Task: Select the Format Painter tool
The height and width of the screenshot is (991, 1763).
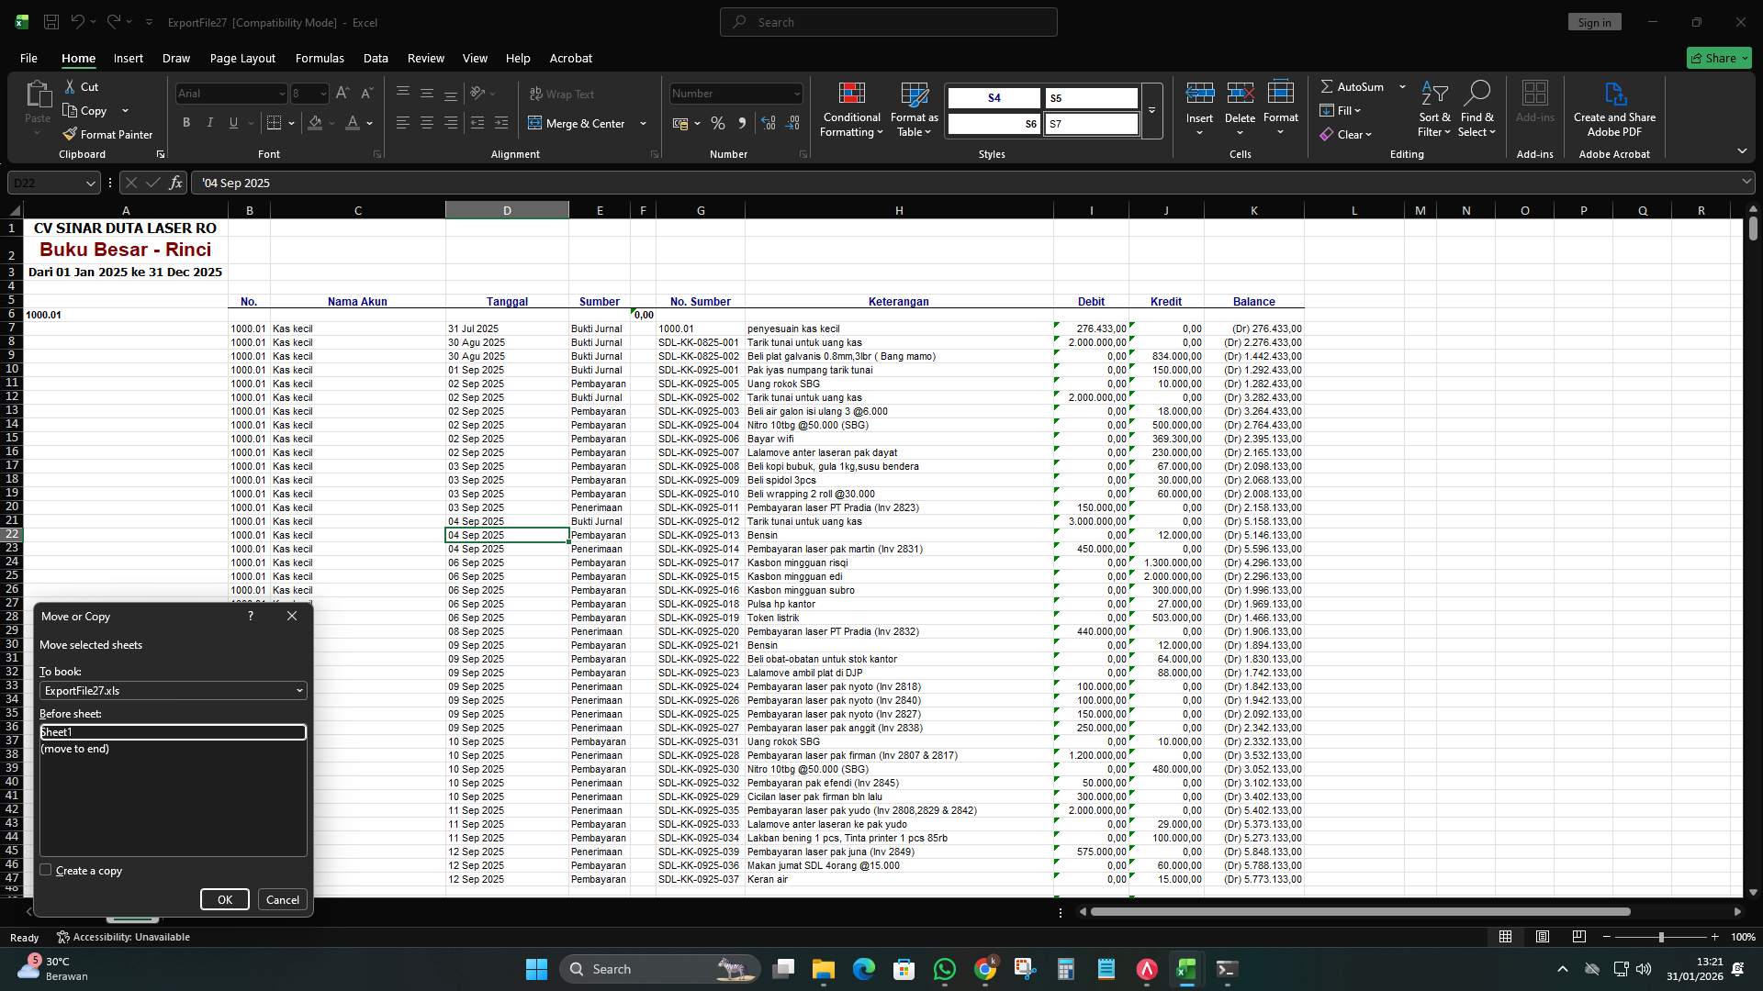Action: pyautogui.click(x=107, y=134)
